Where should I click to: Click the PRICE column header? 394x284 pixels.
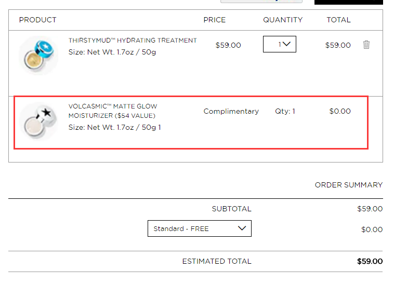pos(214,20)
